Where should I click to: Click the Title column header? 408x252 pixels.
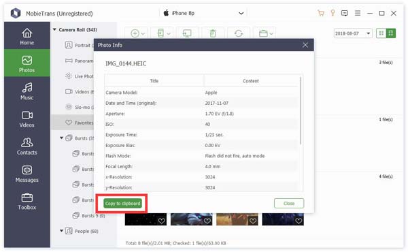tap(154, 81)
